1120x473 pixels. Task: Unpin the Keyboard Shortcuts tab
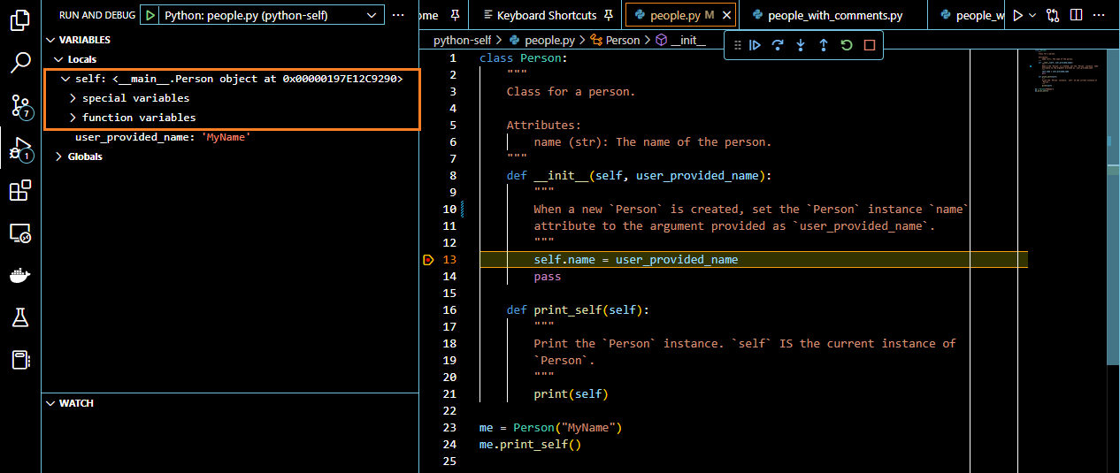coord(609,15)
